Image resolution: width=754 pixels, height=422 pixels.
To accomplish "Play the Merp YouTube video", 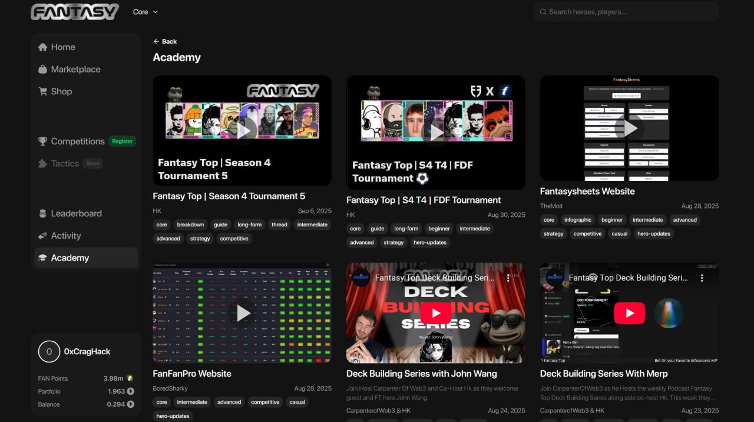I will pos(630,313).
